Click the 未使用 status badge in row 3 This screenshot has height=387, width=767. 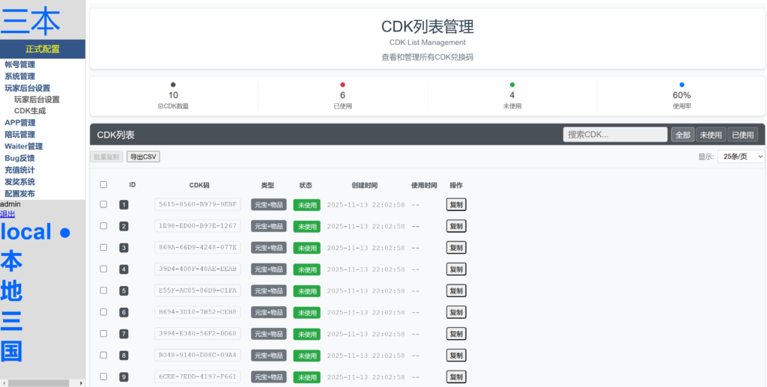pyautogui.click(x=306, y=248)
